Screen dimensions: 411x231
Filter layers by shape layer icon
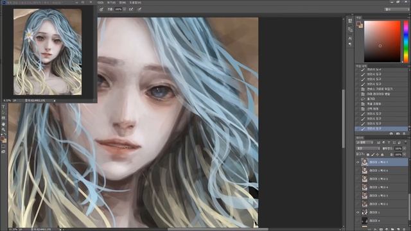(394, 142)
